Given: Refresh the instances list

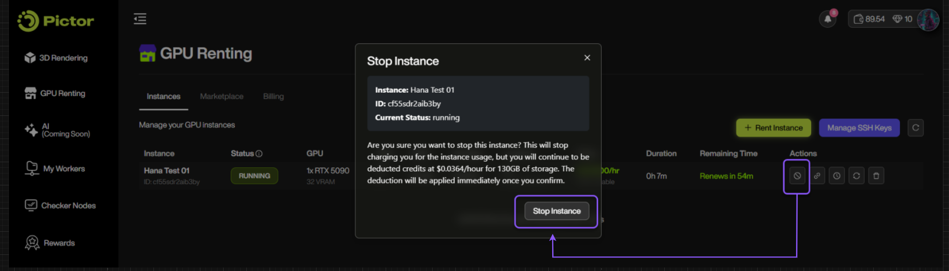Looking at the screenshot, I should click(x=915, y=128).
